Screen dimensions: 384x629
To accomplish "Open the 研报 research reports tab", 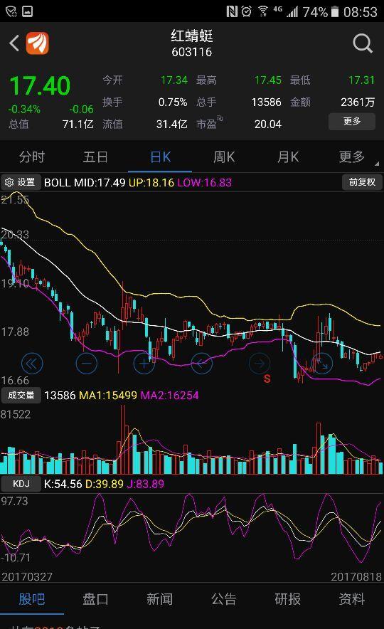I will point(287,599).
